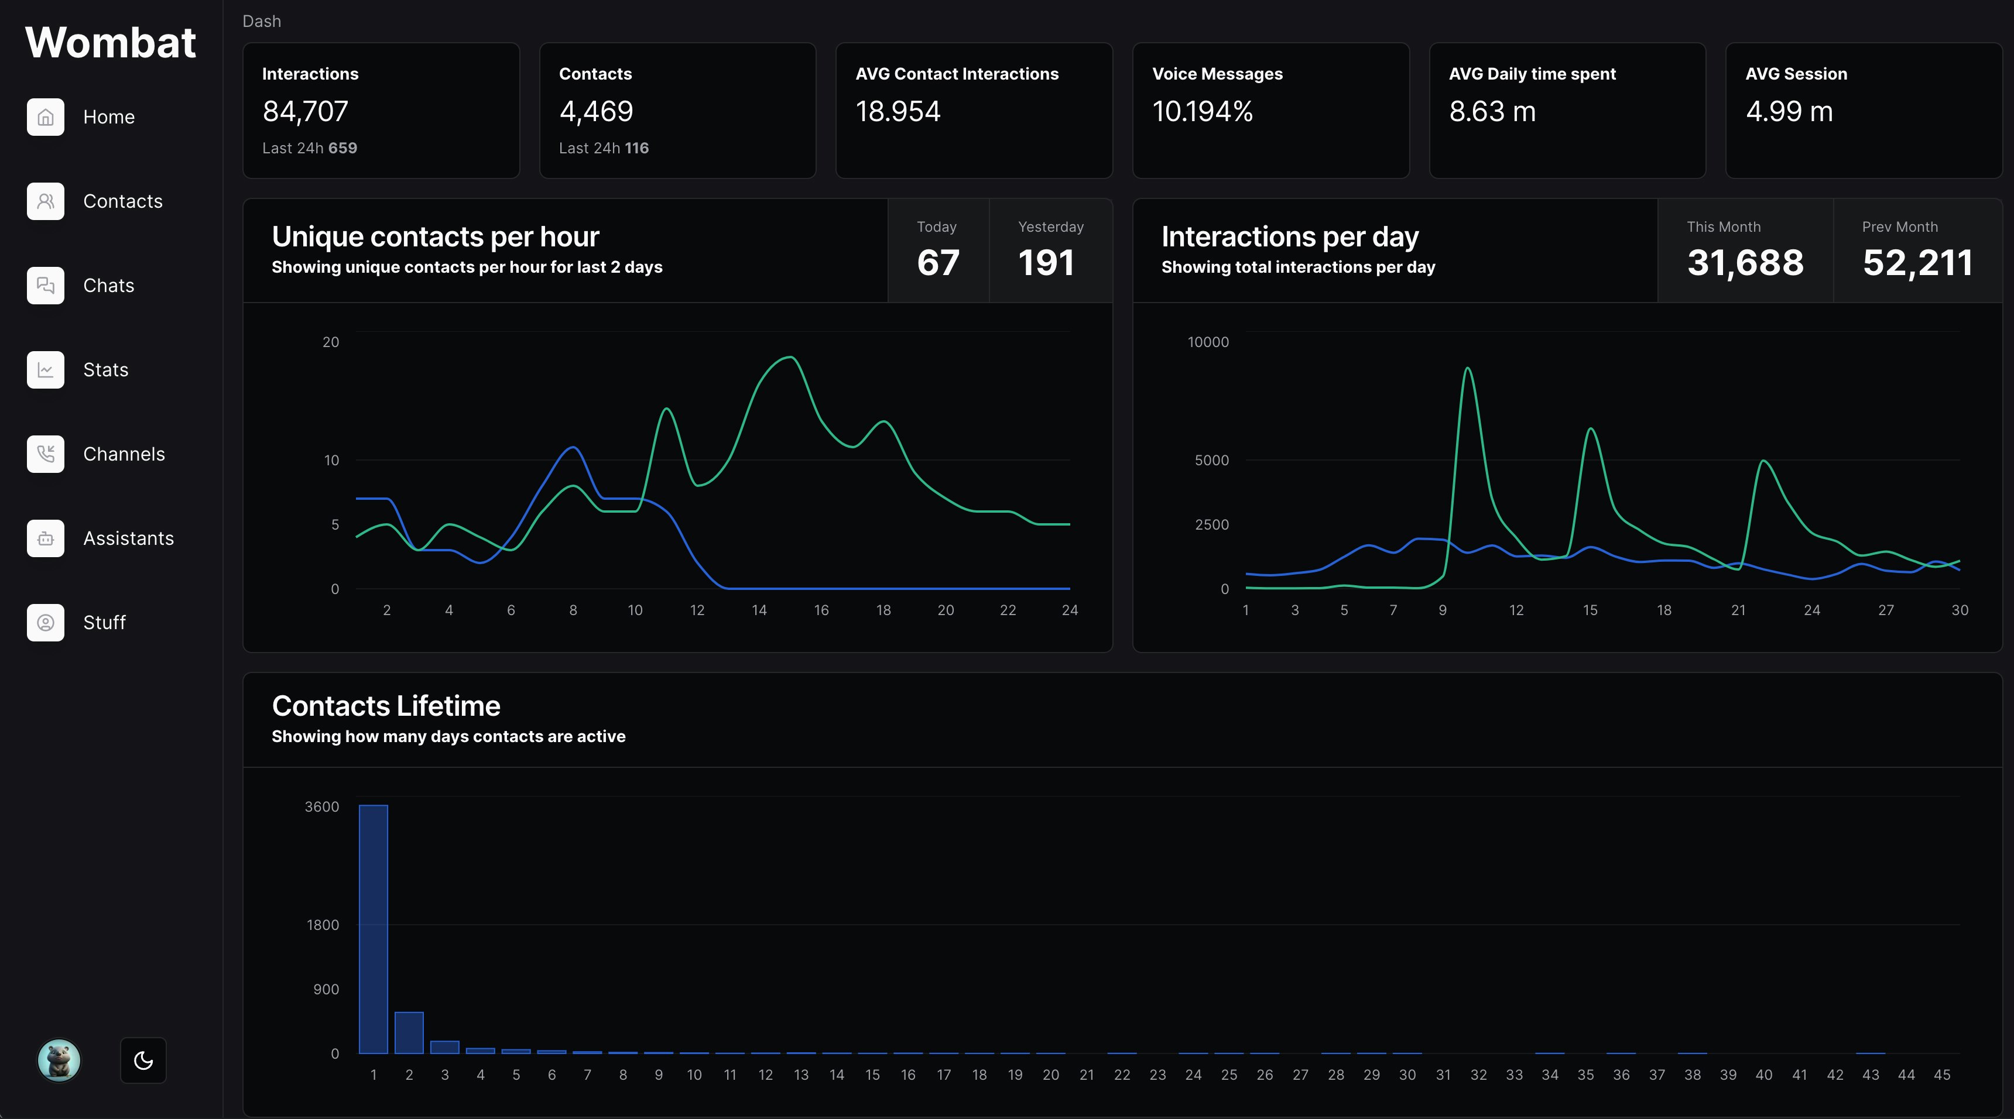Select the Stuff circle icon
2014x1119 pixels.
click(45, 623)
